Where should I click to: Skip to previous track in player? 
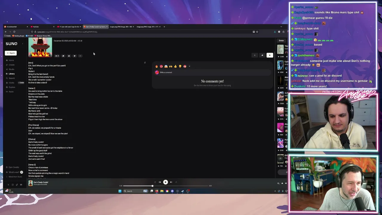(160, 182)
